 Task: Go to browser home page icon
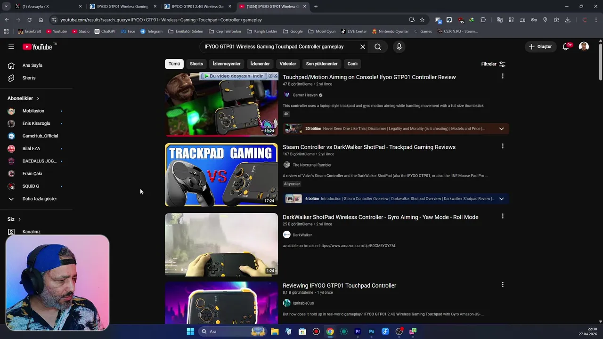[x=41, y=20]
